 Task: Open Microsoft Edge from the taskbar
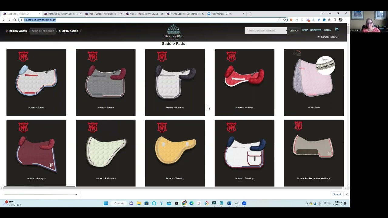click(192, 203)
